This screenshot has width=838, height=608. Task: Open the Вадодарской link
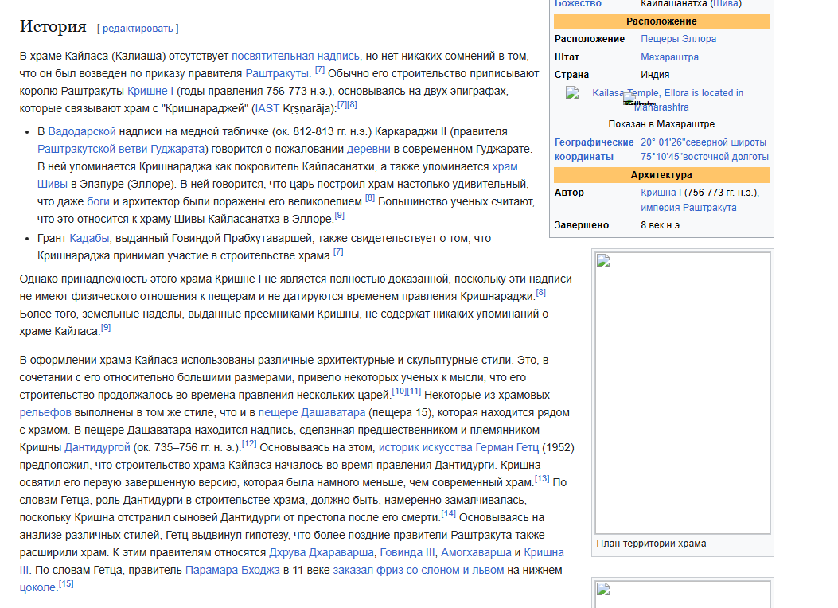tap(82, 131)
